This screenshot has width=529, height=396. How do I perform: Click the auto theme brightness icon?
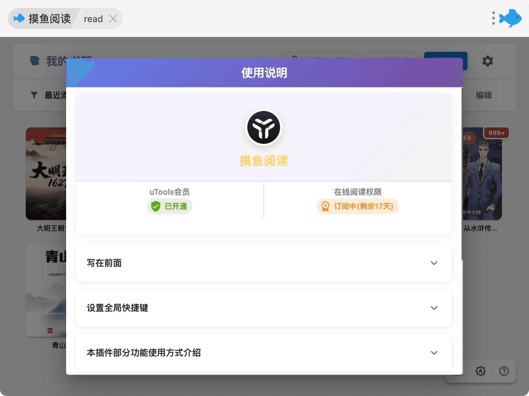point(480,371)
